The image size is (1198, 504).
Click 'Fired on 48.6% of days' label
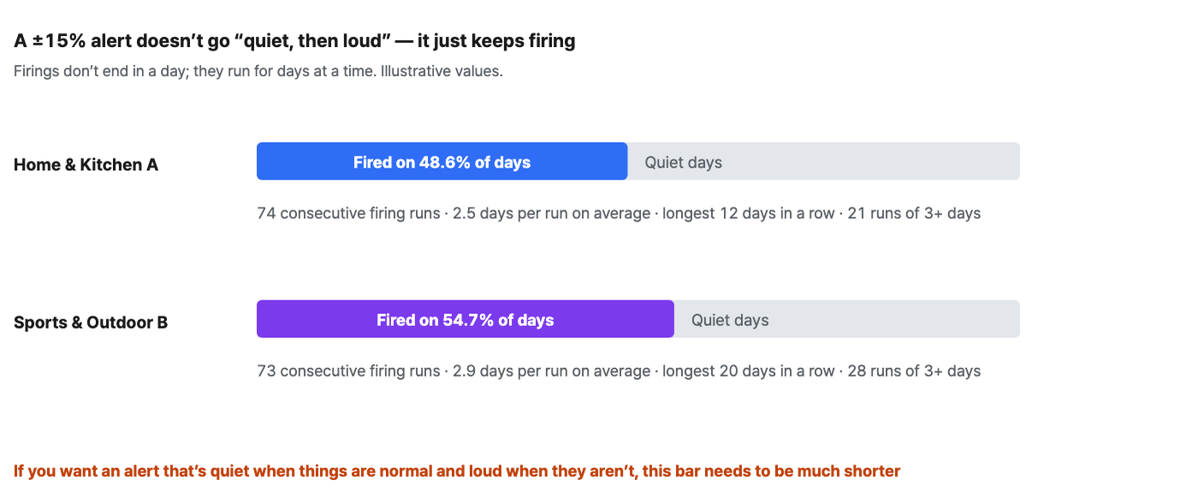[x=442, y=163]
